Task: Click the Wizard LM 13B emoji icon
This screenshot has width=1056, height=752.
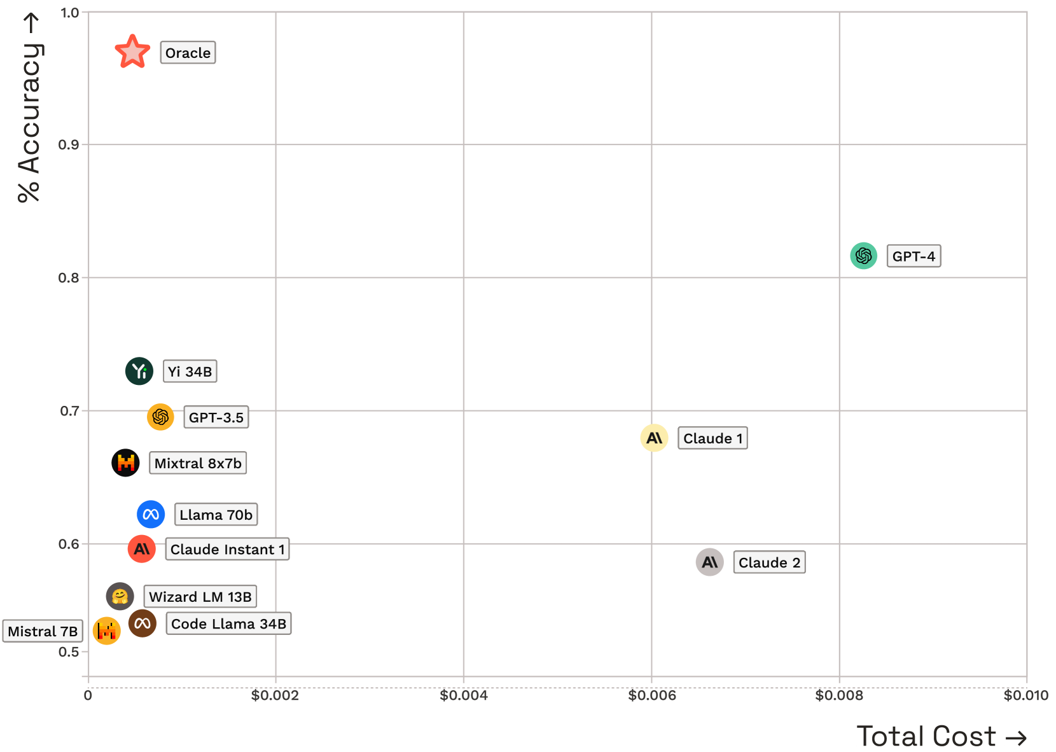Action: point(120,596)
